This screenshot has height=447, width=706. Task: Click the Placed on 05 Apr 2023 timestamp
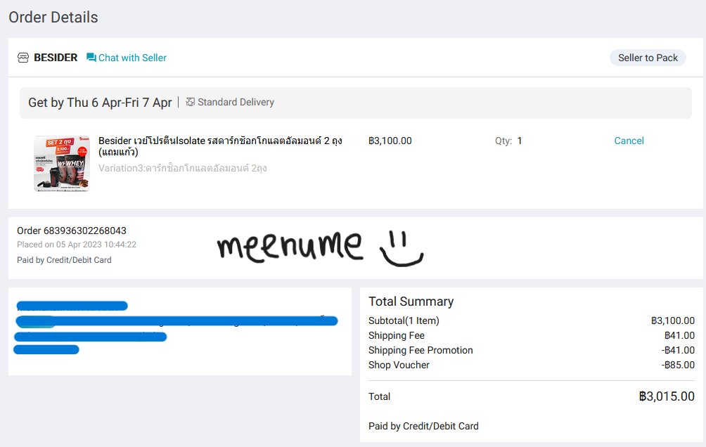(x=77, y=245)
